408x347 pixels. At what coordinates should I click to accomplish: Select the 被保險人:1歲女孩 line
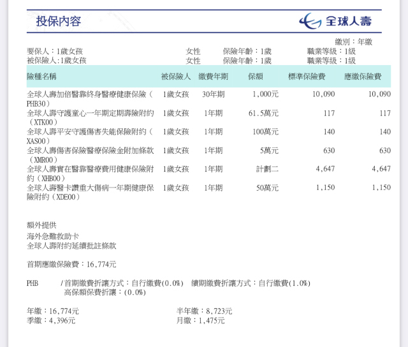(57, 61)
